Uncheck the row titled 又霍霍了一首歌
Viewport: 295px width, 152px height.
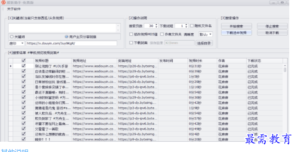23,129
